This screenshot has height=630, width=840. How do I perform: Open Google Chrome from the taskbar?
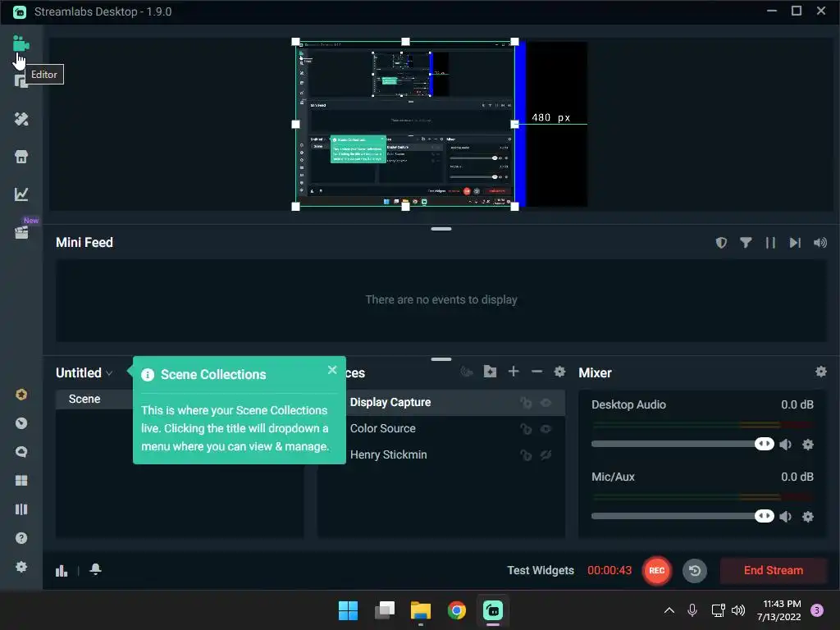point(456,610)
